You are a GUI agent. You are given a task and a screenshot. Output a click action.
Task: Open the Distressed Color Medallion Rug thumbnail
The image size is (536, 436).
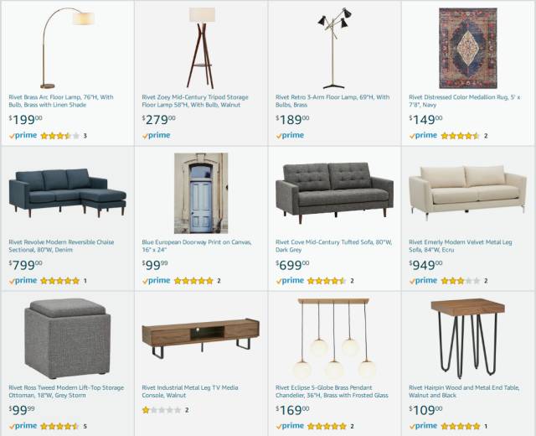pyautogui.click(x=467, y=48)
